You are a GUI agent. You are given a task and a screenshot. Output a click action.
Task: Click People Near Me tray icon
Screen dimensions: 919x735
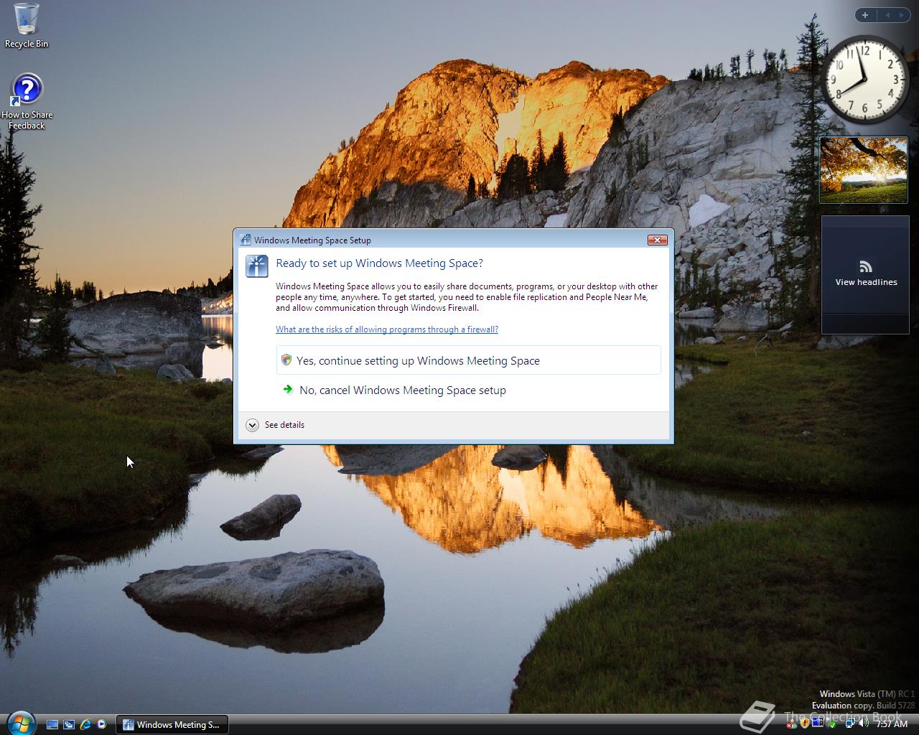click(791, 724)
